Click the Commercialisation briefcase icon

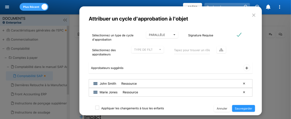(x=8, y=40)
